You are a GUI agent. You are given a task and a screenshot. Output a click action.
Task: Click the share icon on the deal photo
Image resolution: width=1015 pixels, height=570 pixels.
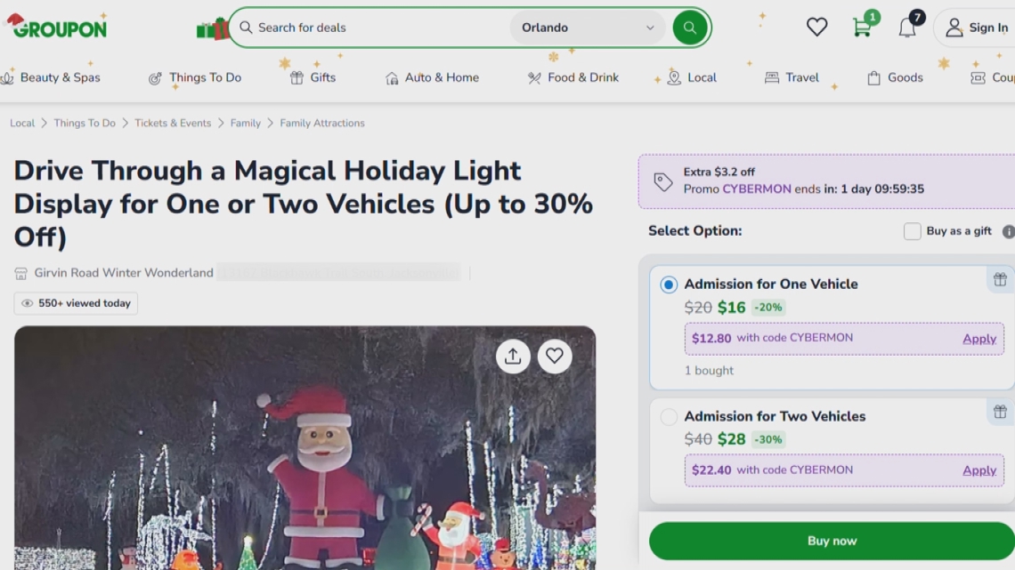pyautogui.click(x=513, y=356)
